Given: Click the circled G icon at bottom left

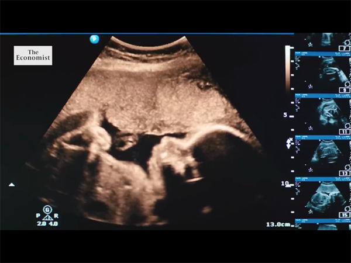Looking at the screenshot, I should [46, 210].
